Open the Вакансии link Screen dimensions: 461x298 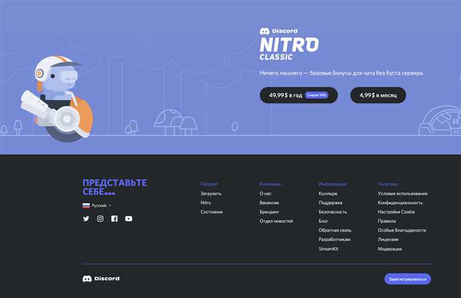coord(269,203)
